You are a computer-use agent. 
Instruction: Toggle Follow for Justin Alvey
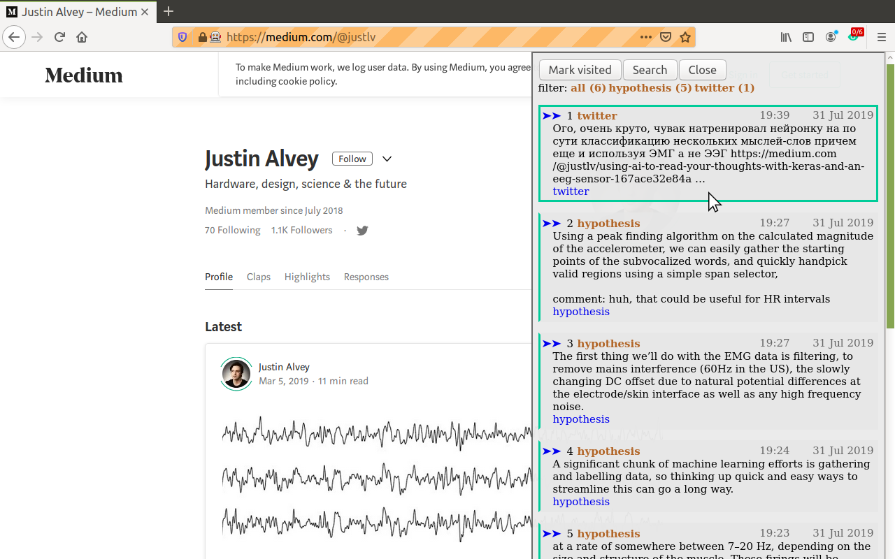[x=352, y=159]
